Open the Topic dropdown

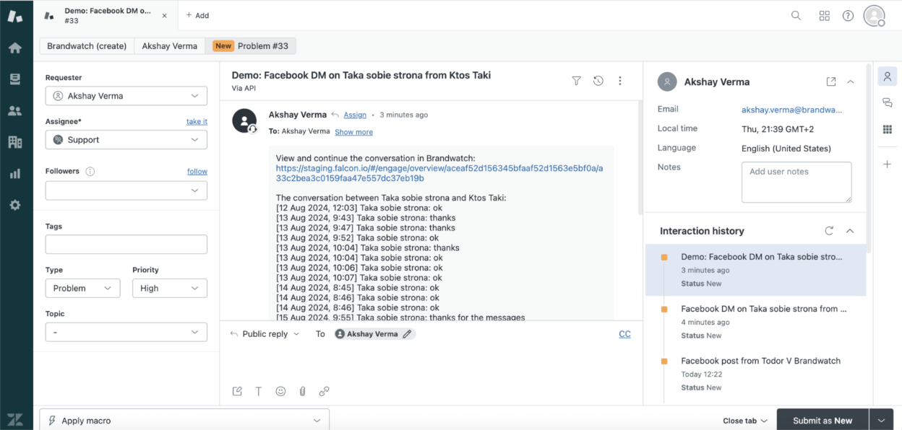[126, 332]
